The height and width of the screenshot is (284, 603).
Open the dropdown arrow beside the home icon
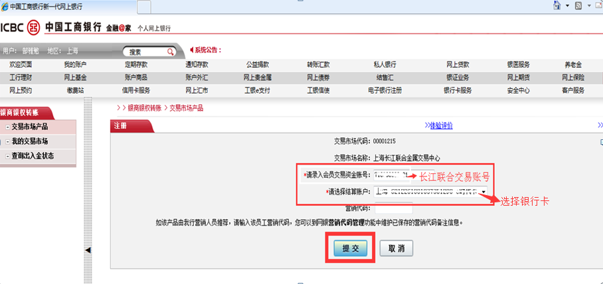click(x=566, y=7)
